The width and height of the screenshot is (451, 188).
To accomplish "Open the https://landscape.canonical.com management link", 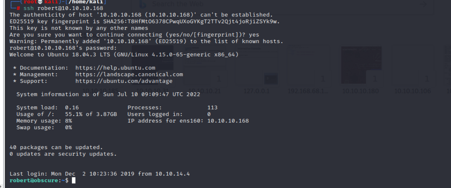I will 129,74.
